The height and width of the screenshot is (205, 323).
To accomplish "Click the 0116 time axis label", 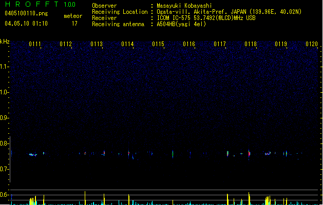I will click(189, 44).
